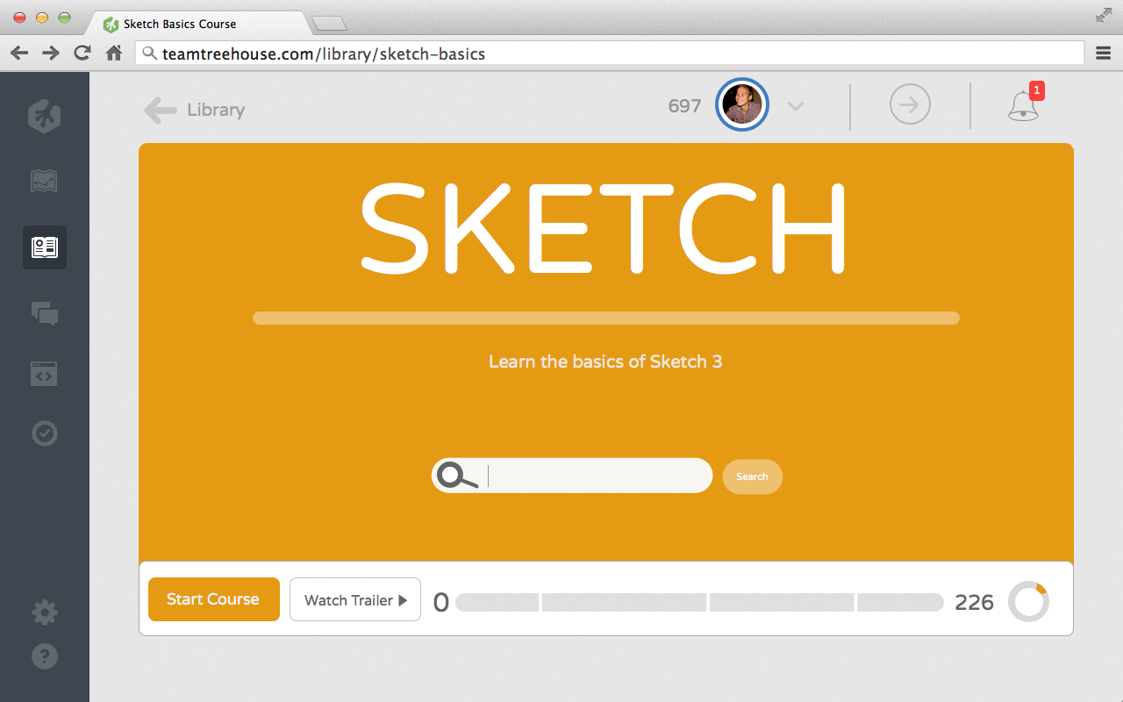
Task: Click the circled right arrow icon
Action: [910, 105]
